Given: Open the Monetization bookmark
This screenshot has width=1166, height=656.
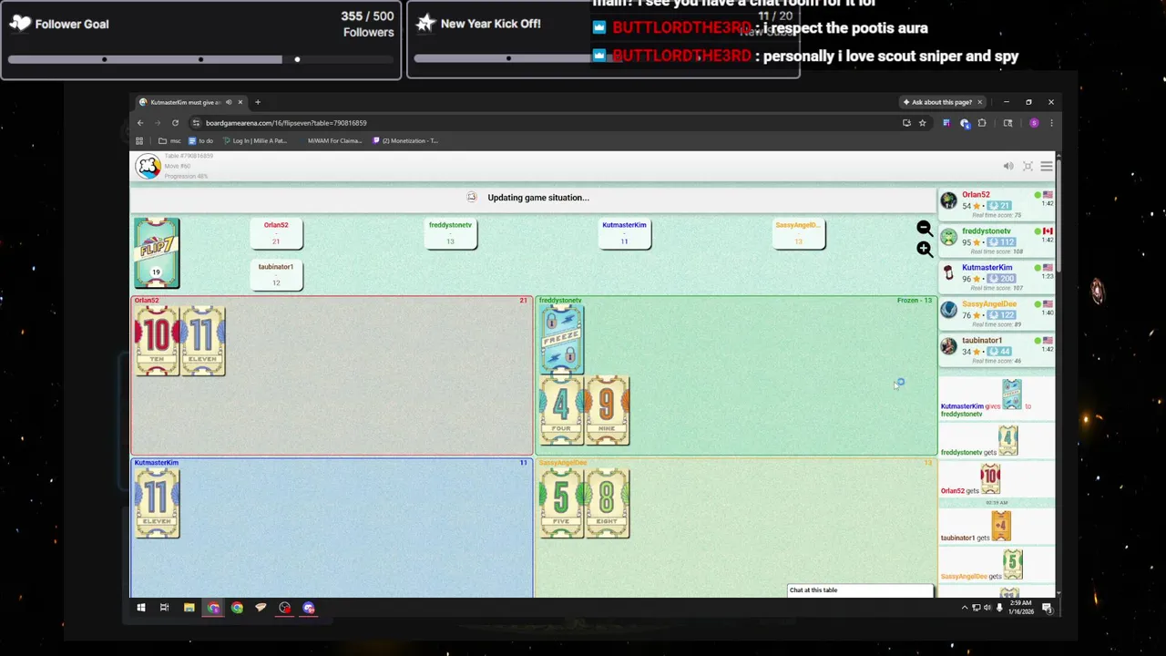Looking at the screenshot, I should (405, 141).
